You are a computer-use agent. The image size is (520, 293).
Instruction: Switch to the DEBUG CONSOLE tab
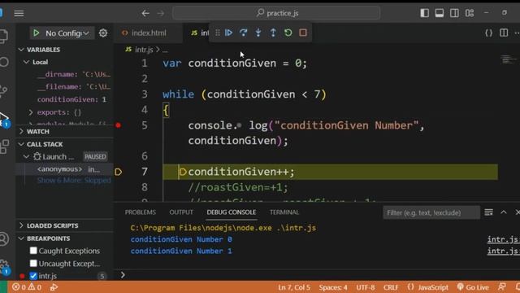tap(231, 212)
